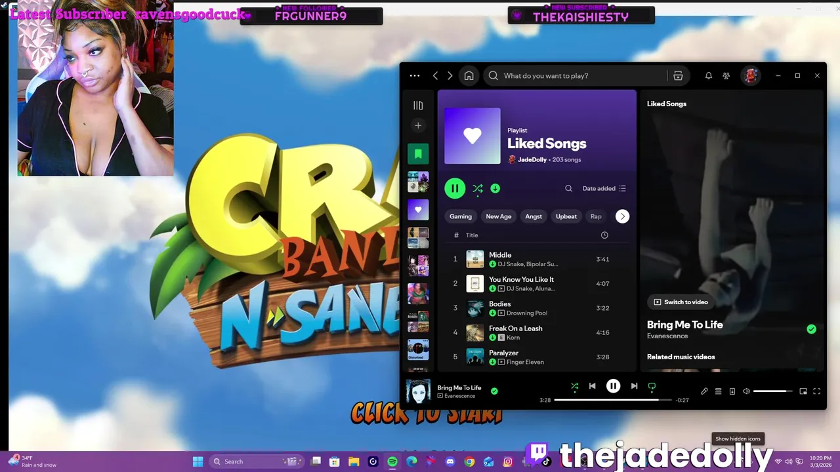The width and height of the screenshot is (840, 472).
Task: Open the Friend Activity icon
Action: click(726, 75)
